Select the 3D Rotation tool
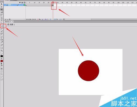 pos(2,12)
